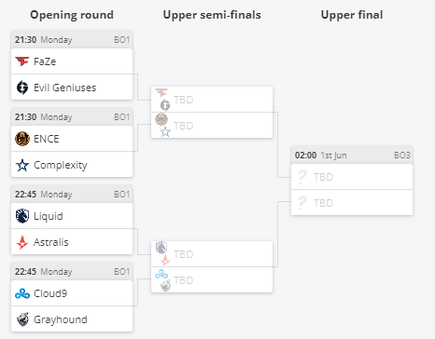Click the Evil Geniuses logo icon

[22, 88]
